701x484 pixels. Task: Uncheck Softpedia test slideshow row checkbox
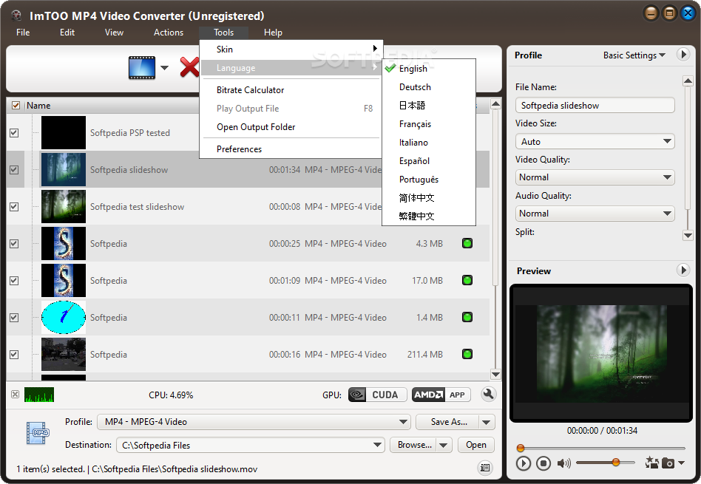[x=14, y=206]
